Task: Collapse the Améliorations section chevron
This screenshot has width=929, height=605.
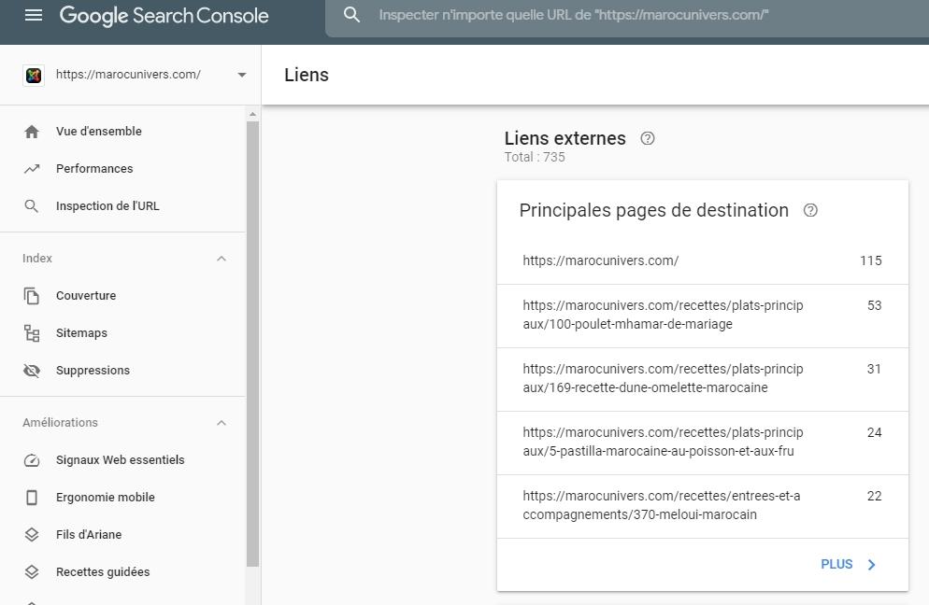Action: [222, 422]
